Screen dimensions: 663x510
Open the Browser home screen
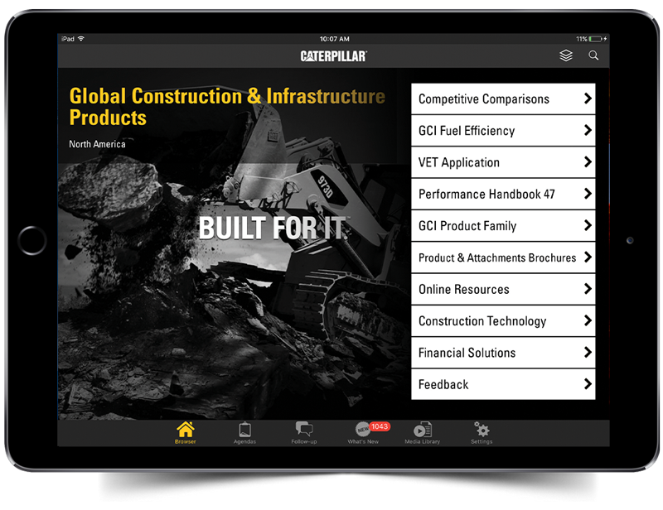(185, 431)
